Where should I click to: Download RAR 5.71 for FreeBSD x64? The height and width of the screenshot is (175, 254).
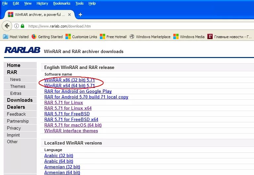pyautogui.click(x=71, y=119)
